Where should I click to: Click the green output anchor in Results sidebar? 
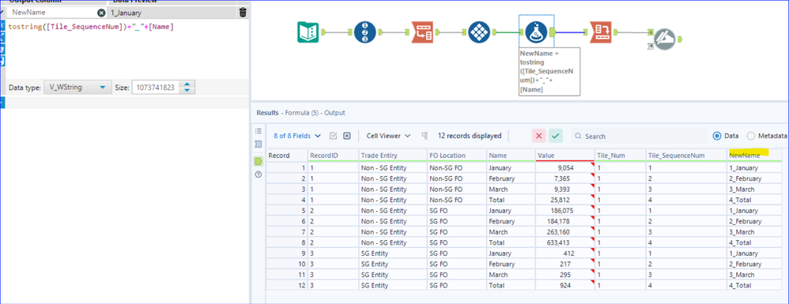[x=259, y=161]
